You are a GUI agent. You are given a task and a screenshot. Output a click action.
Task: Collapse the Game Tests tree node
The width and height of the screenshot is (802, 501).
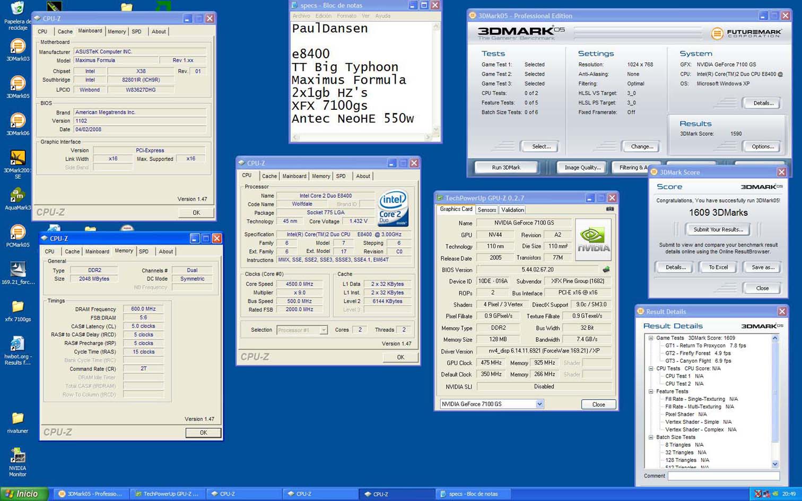(651, 338)
